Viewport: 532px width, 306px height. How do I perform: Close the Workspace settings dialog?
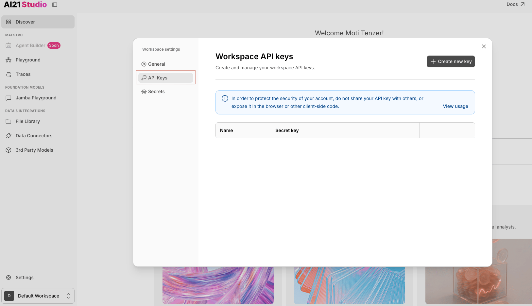click(x=484, y=46)
